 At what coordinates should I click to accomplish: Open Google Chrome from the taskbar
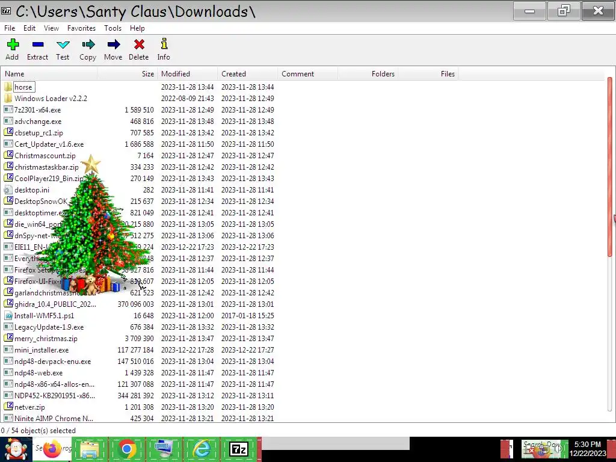coord(127,449)
